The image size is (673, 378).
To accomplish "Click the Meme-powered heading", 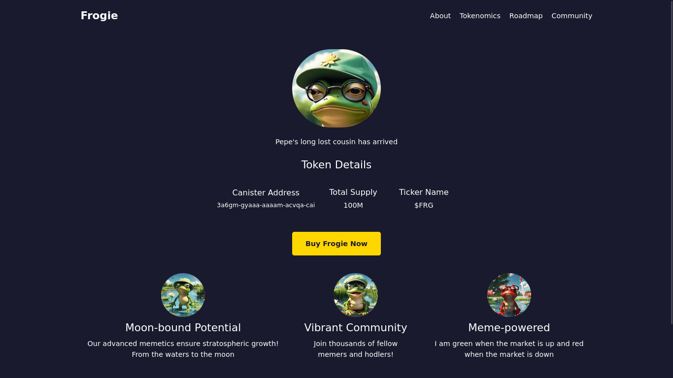I will [x=509, y=328].
